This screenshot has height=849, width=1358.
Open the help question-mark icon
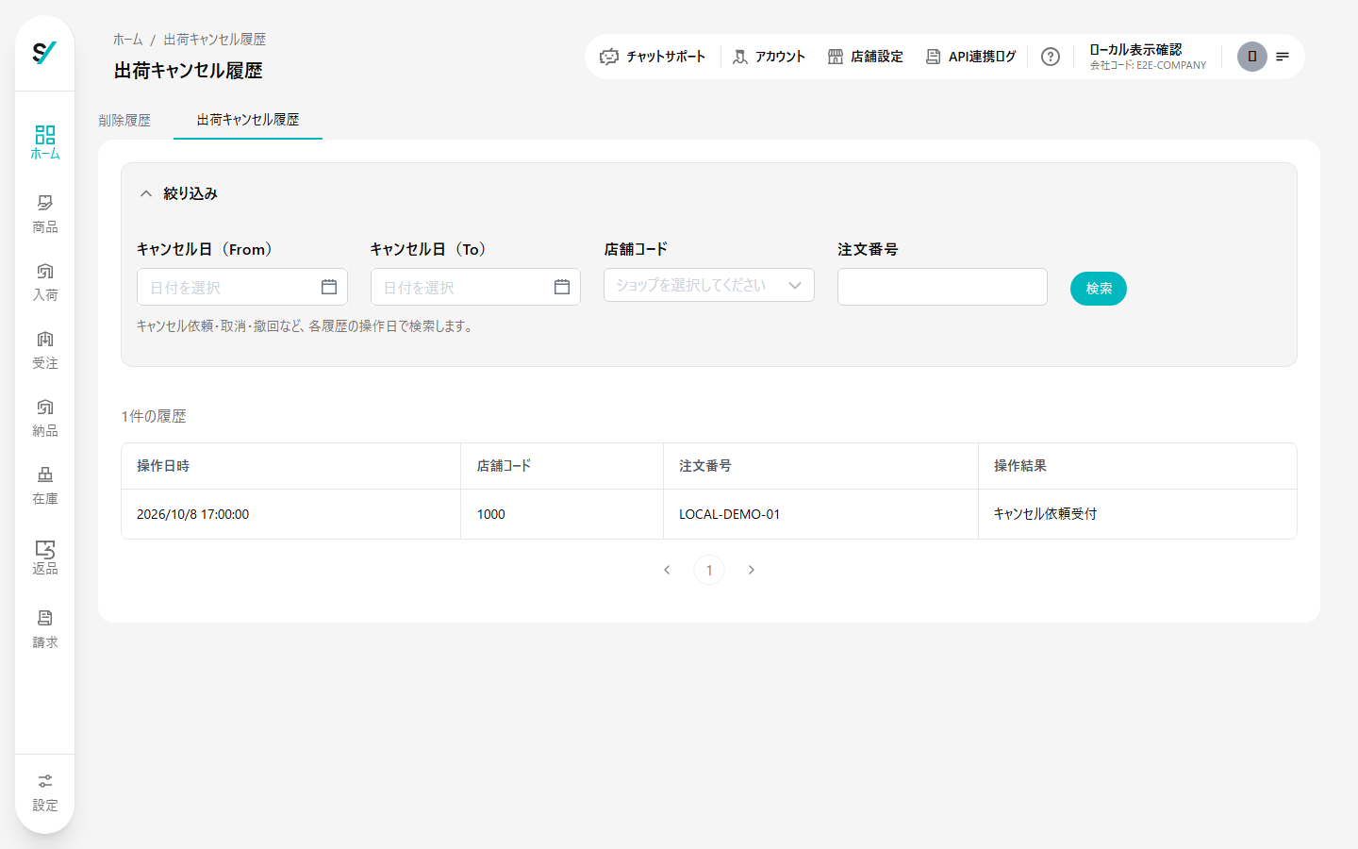(x=1051, y=57)
